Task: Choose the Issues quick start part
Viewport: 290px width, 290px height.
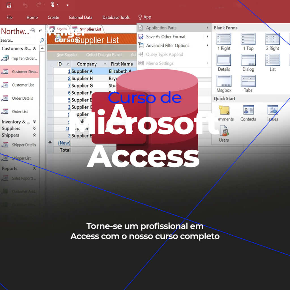Action: [273, 113]
